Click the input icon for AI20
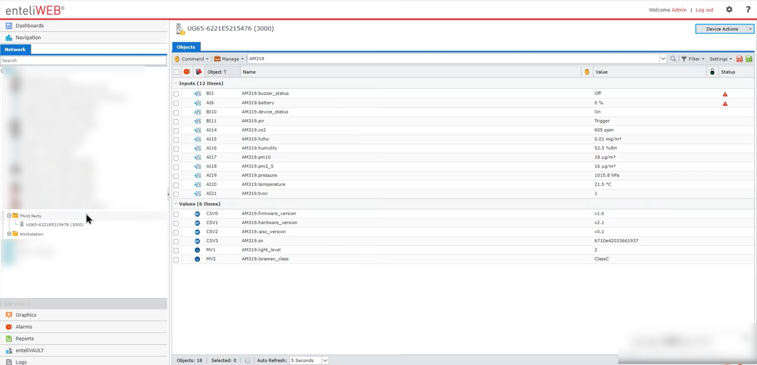This screenshot has width=757, height=365. pyautogui.click(x=198, y=184)
